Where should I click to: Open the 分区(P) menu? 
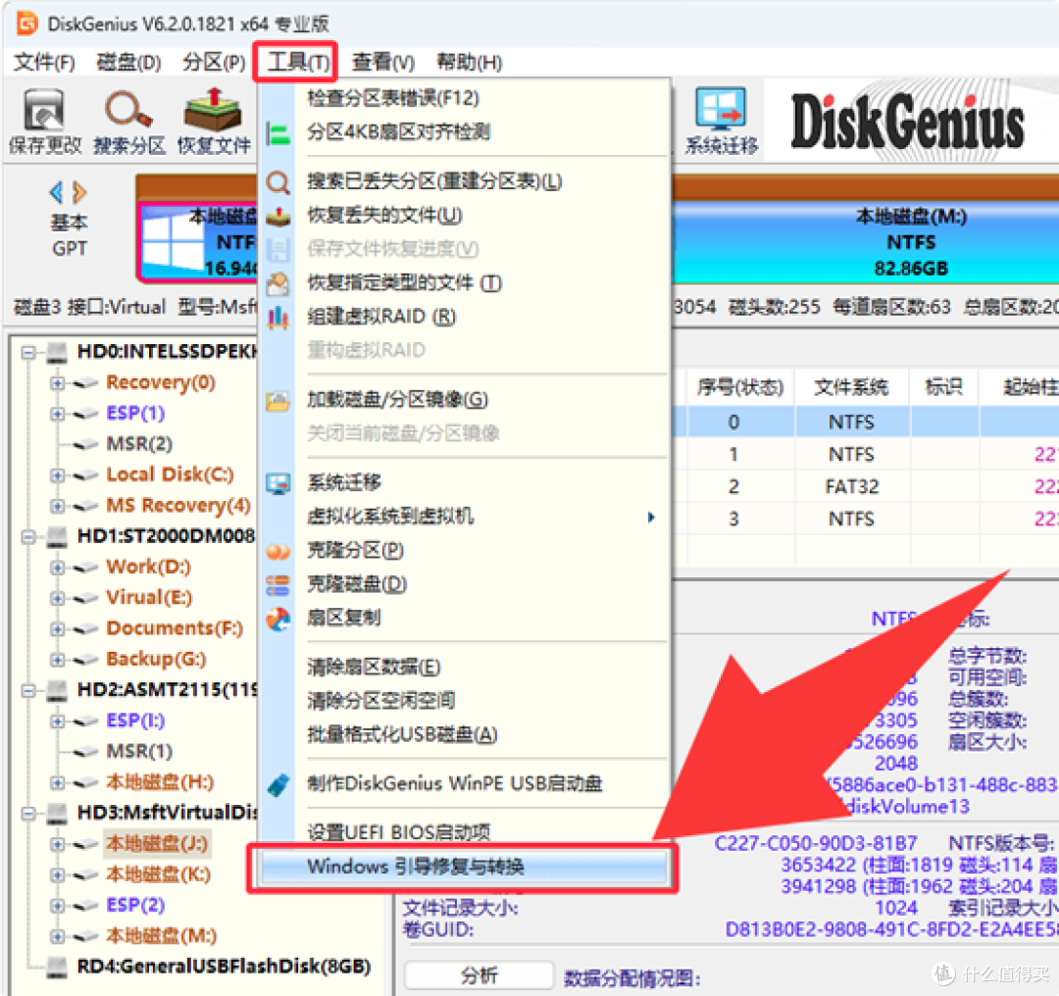click(214, 62)
